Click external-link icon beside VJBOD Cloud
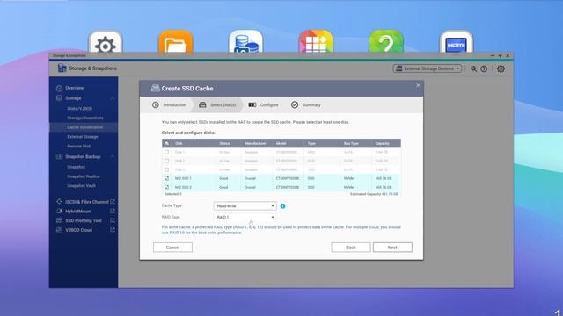Viewport: 563px width, 316px height. 113,230
